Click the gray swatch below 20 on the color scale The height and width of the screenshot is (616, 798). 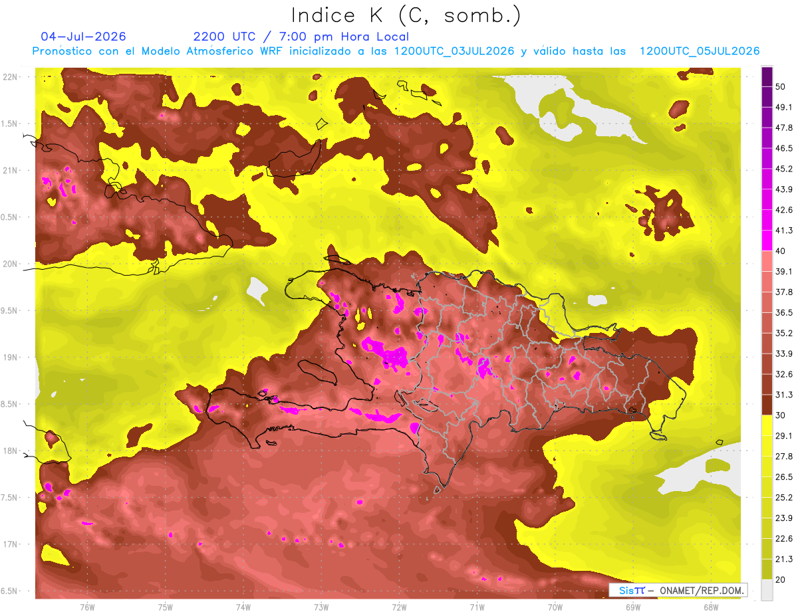click(x=767, y=589)
